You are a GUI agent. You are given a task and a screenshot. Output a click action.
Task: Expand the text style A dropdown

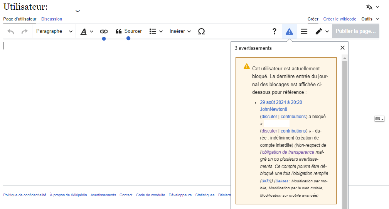click(x=87, y=32)
